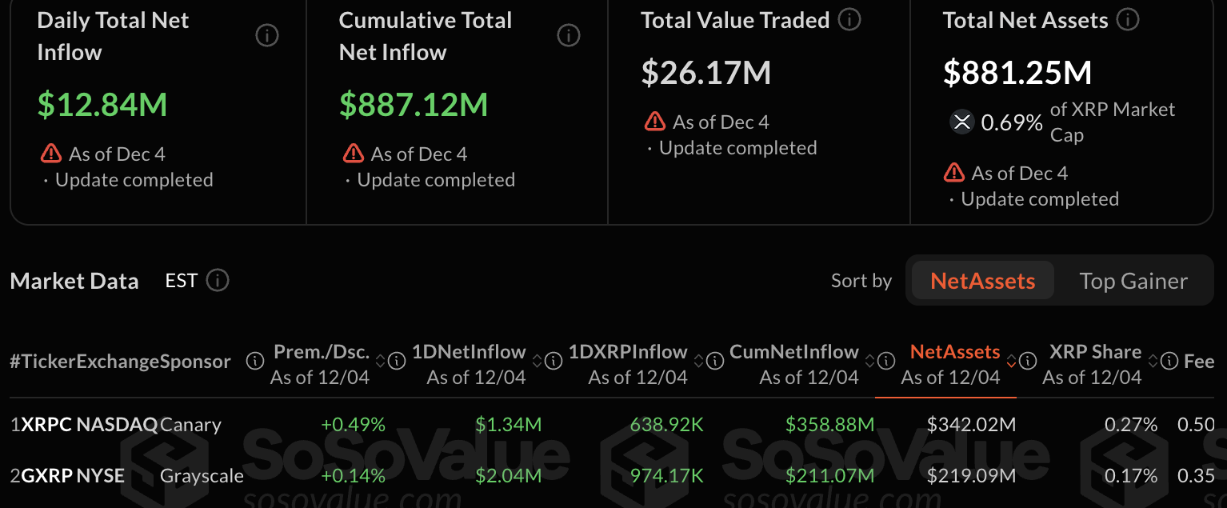Click the Cumulative Total Net Inflow info icon
Image resolution: width=1227 pixels, height=508 pixels.
[569, 35]
